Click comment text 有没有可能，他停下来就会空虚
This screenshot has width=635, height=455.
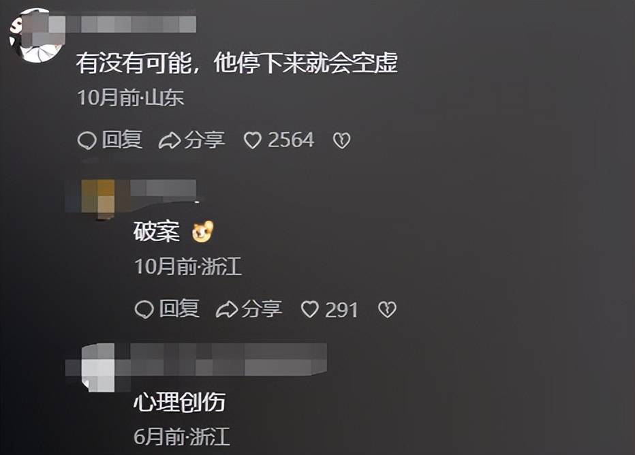[237, 63]
